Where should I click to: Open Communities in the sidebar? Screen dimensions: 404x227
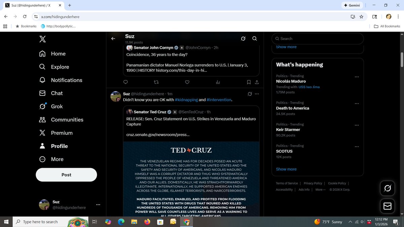pyautogui.click(x=61, y=120)
